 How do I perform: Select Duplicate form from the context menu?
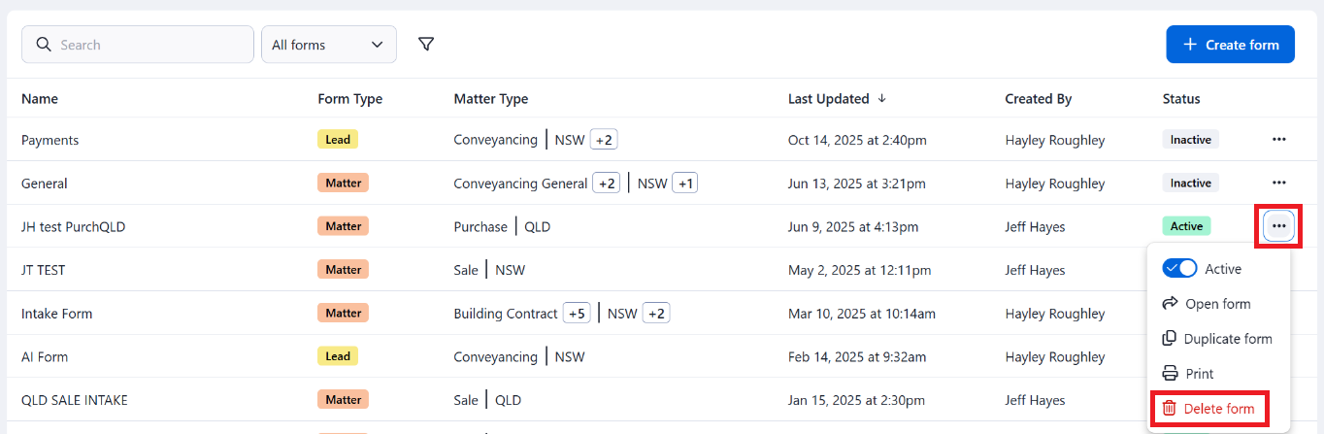1227,339
